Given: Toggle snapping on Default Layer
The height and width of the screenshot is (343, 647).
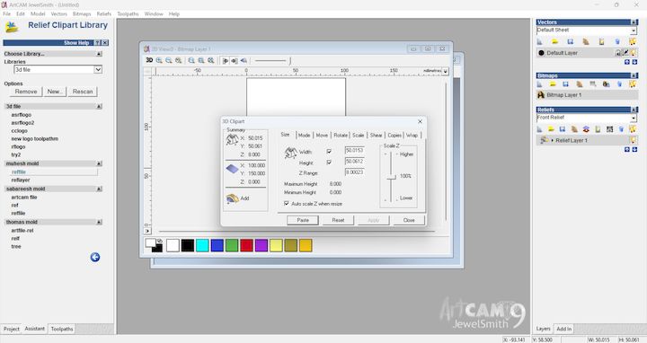Looking at the screenshot, I should (x=625, y=53).
